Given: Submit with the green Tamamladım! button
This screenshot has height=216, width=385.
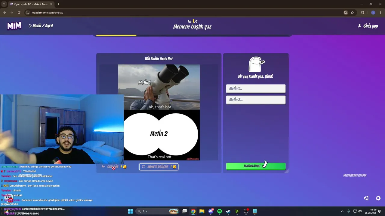Looking at the screenshot, I should 256,166.
